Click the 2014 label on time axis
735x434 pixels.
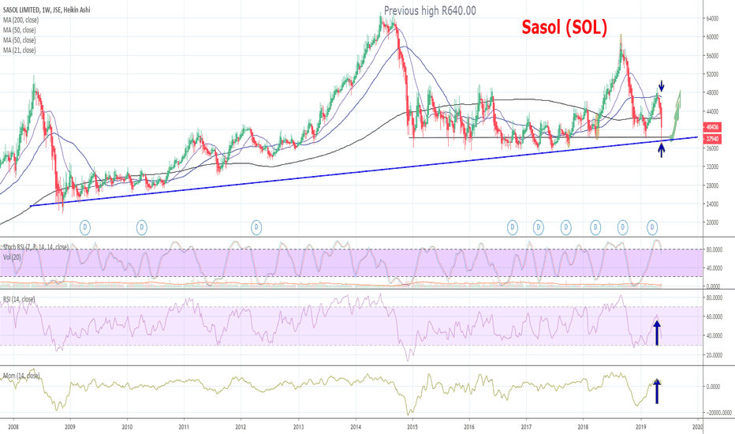356,427
